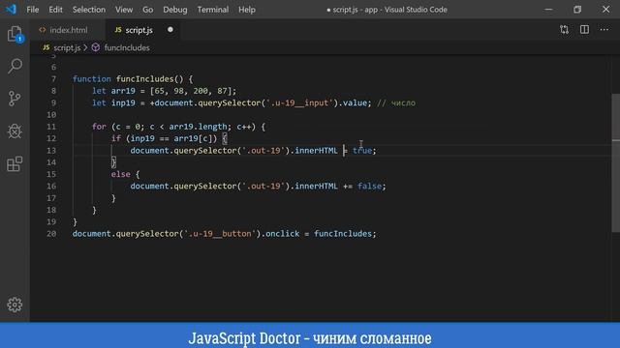This screenshot has height=348, width=620.
Task: Open the Source Control view
Action: pos(15,99)
